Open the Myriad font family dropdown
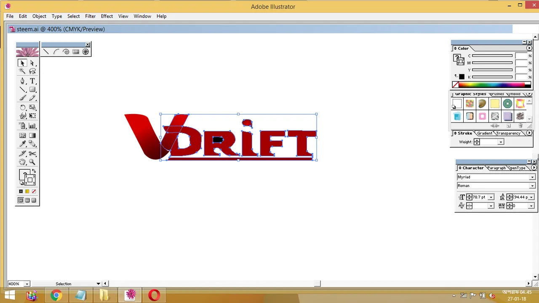The image size is (539, 303). 532,177
